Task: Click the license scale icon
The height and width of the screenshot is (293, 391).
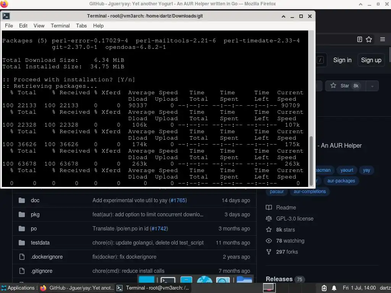Action: tap(269, 219)
